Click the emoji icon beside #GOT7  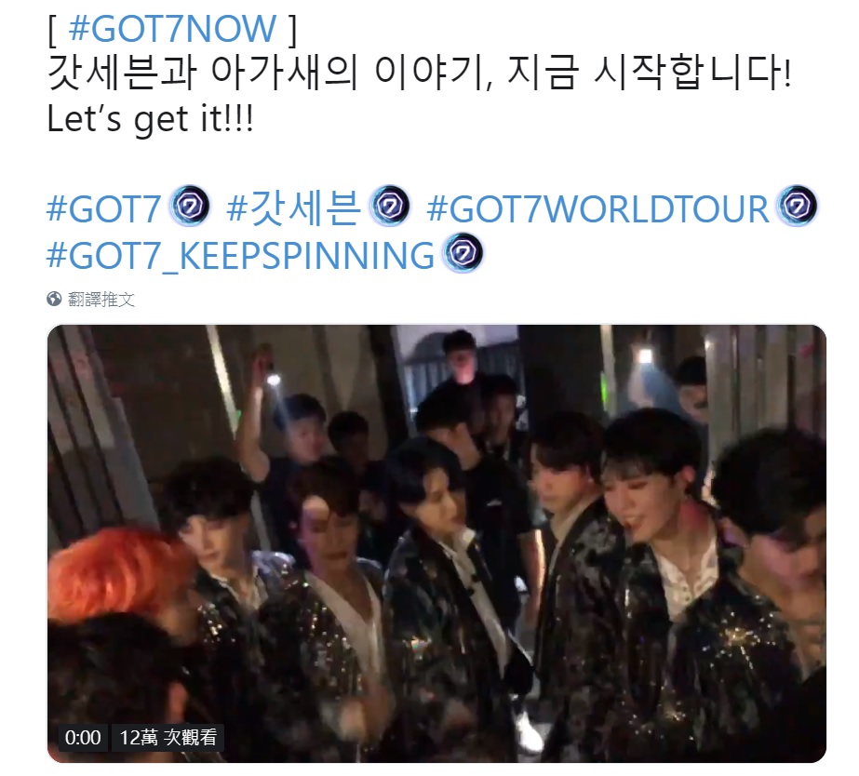tap(190, 206)
